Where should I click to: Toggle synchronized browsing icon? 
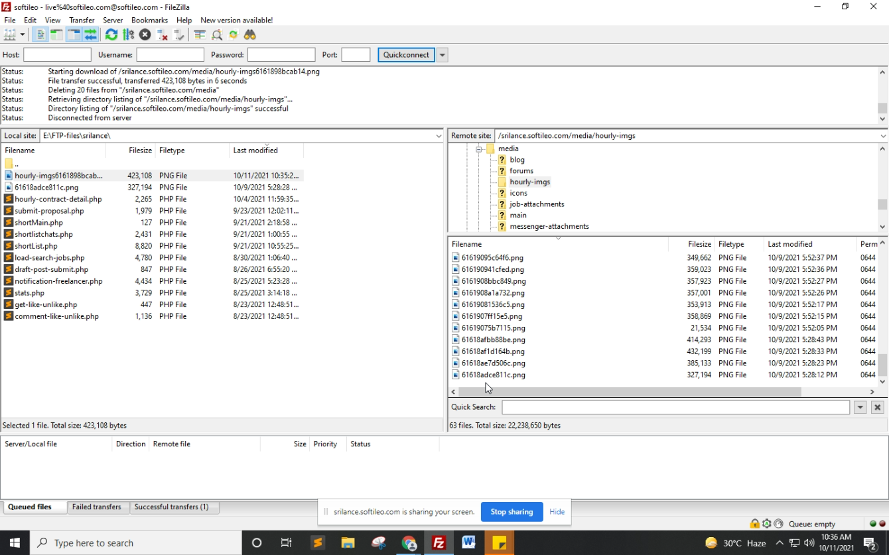[233, 35]
